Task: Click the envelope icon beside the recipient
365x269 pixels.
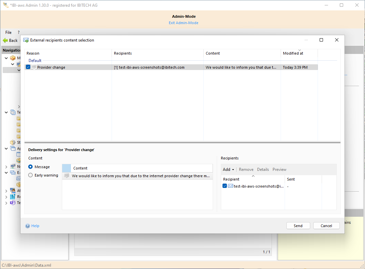Action: point(231,186)
